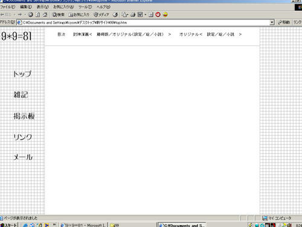Open the ツール menu
The image size is (302, 227).
click(x=85, y=7)
